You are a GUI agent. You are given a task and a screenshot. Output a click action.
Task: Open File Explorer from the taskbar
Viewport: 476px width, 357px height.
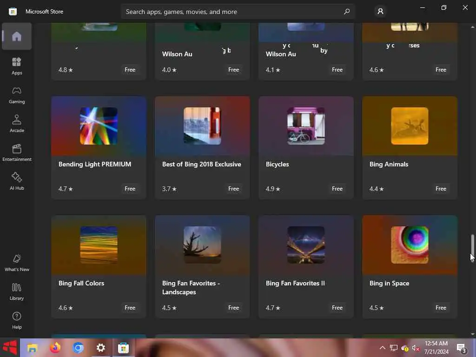pos(33,348)
